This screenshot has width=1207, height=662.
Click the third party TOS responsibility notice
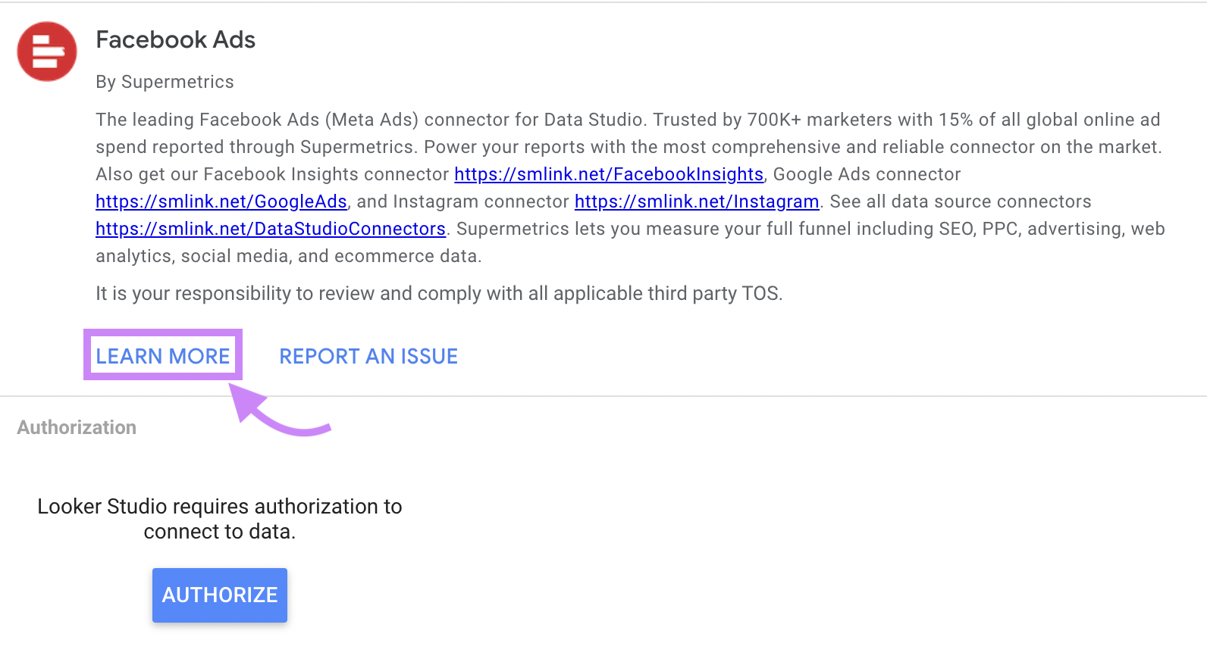pos(438,293)
